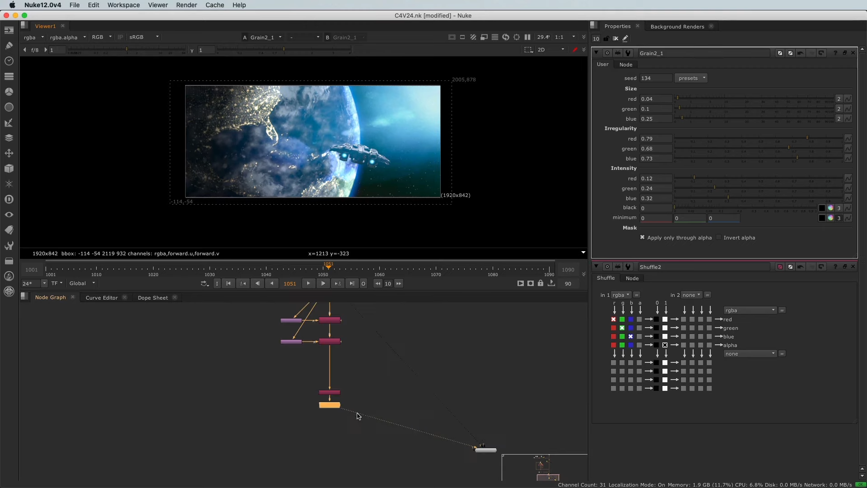
Task: Open the Channel nodes stack icon
Action: point(9,76)
